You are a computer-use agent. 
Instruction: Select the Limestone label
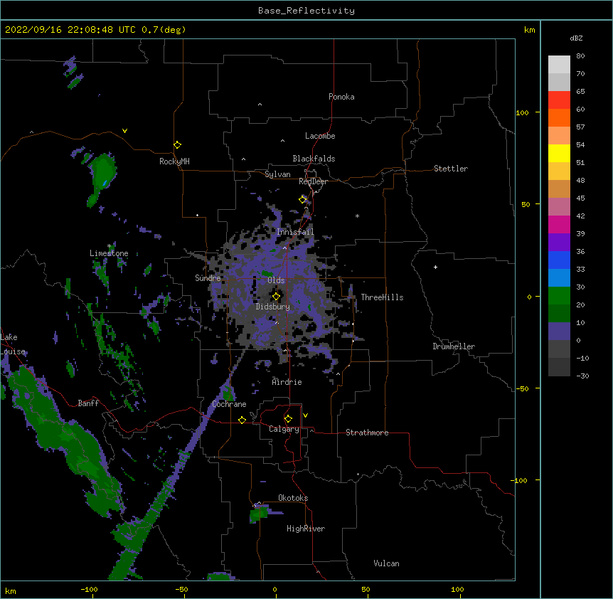[109, 253]
